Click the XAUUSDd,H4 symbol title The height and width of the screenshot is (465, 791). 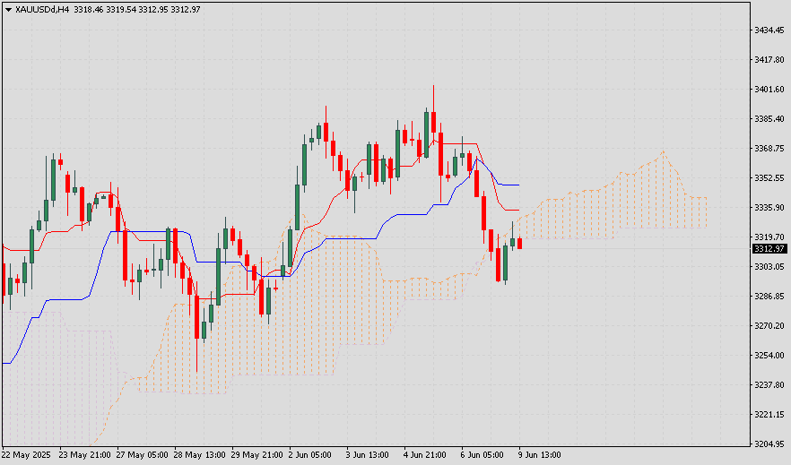[42, 10]
